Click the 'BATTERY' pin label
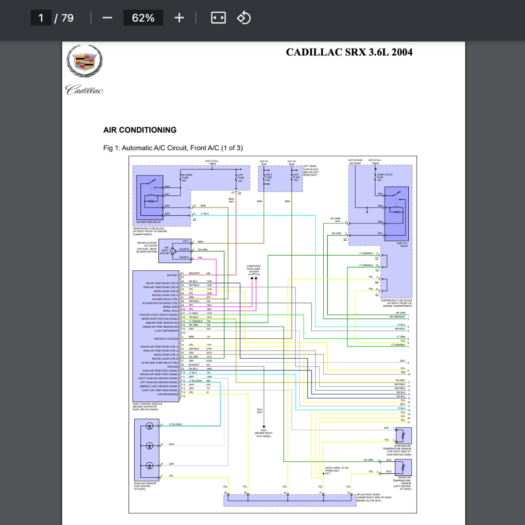 point(173,275)
